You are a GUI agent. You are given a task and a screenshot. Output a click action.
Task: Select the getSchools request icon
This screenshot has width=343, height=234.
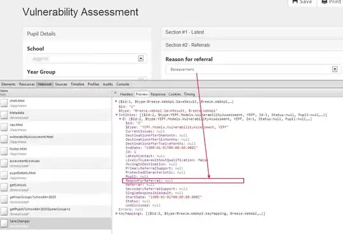point(4,187)
